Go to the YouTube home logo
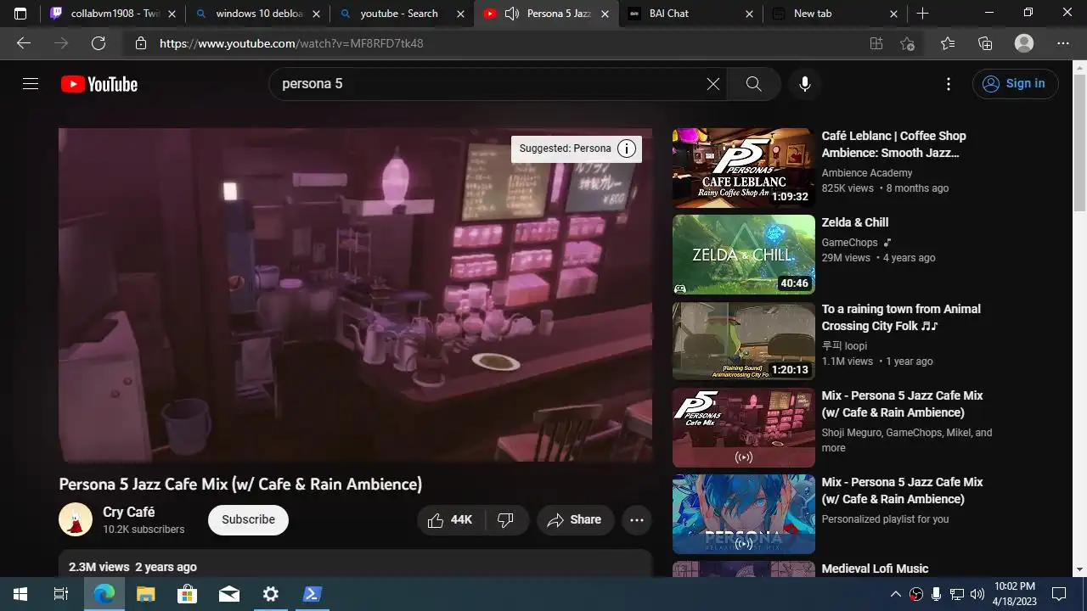 tap(99, 84)
